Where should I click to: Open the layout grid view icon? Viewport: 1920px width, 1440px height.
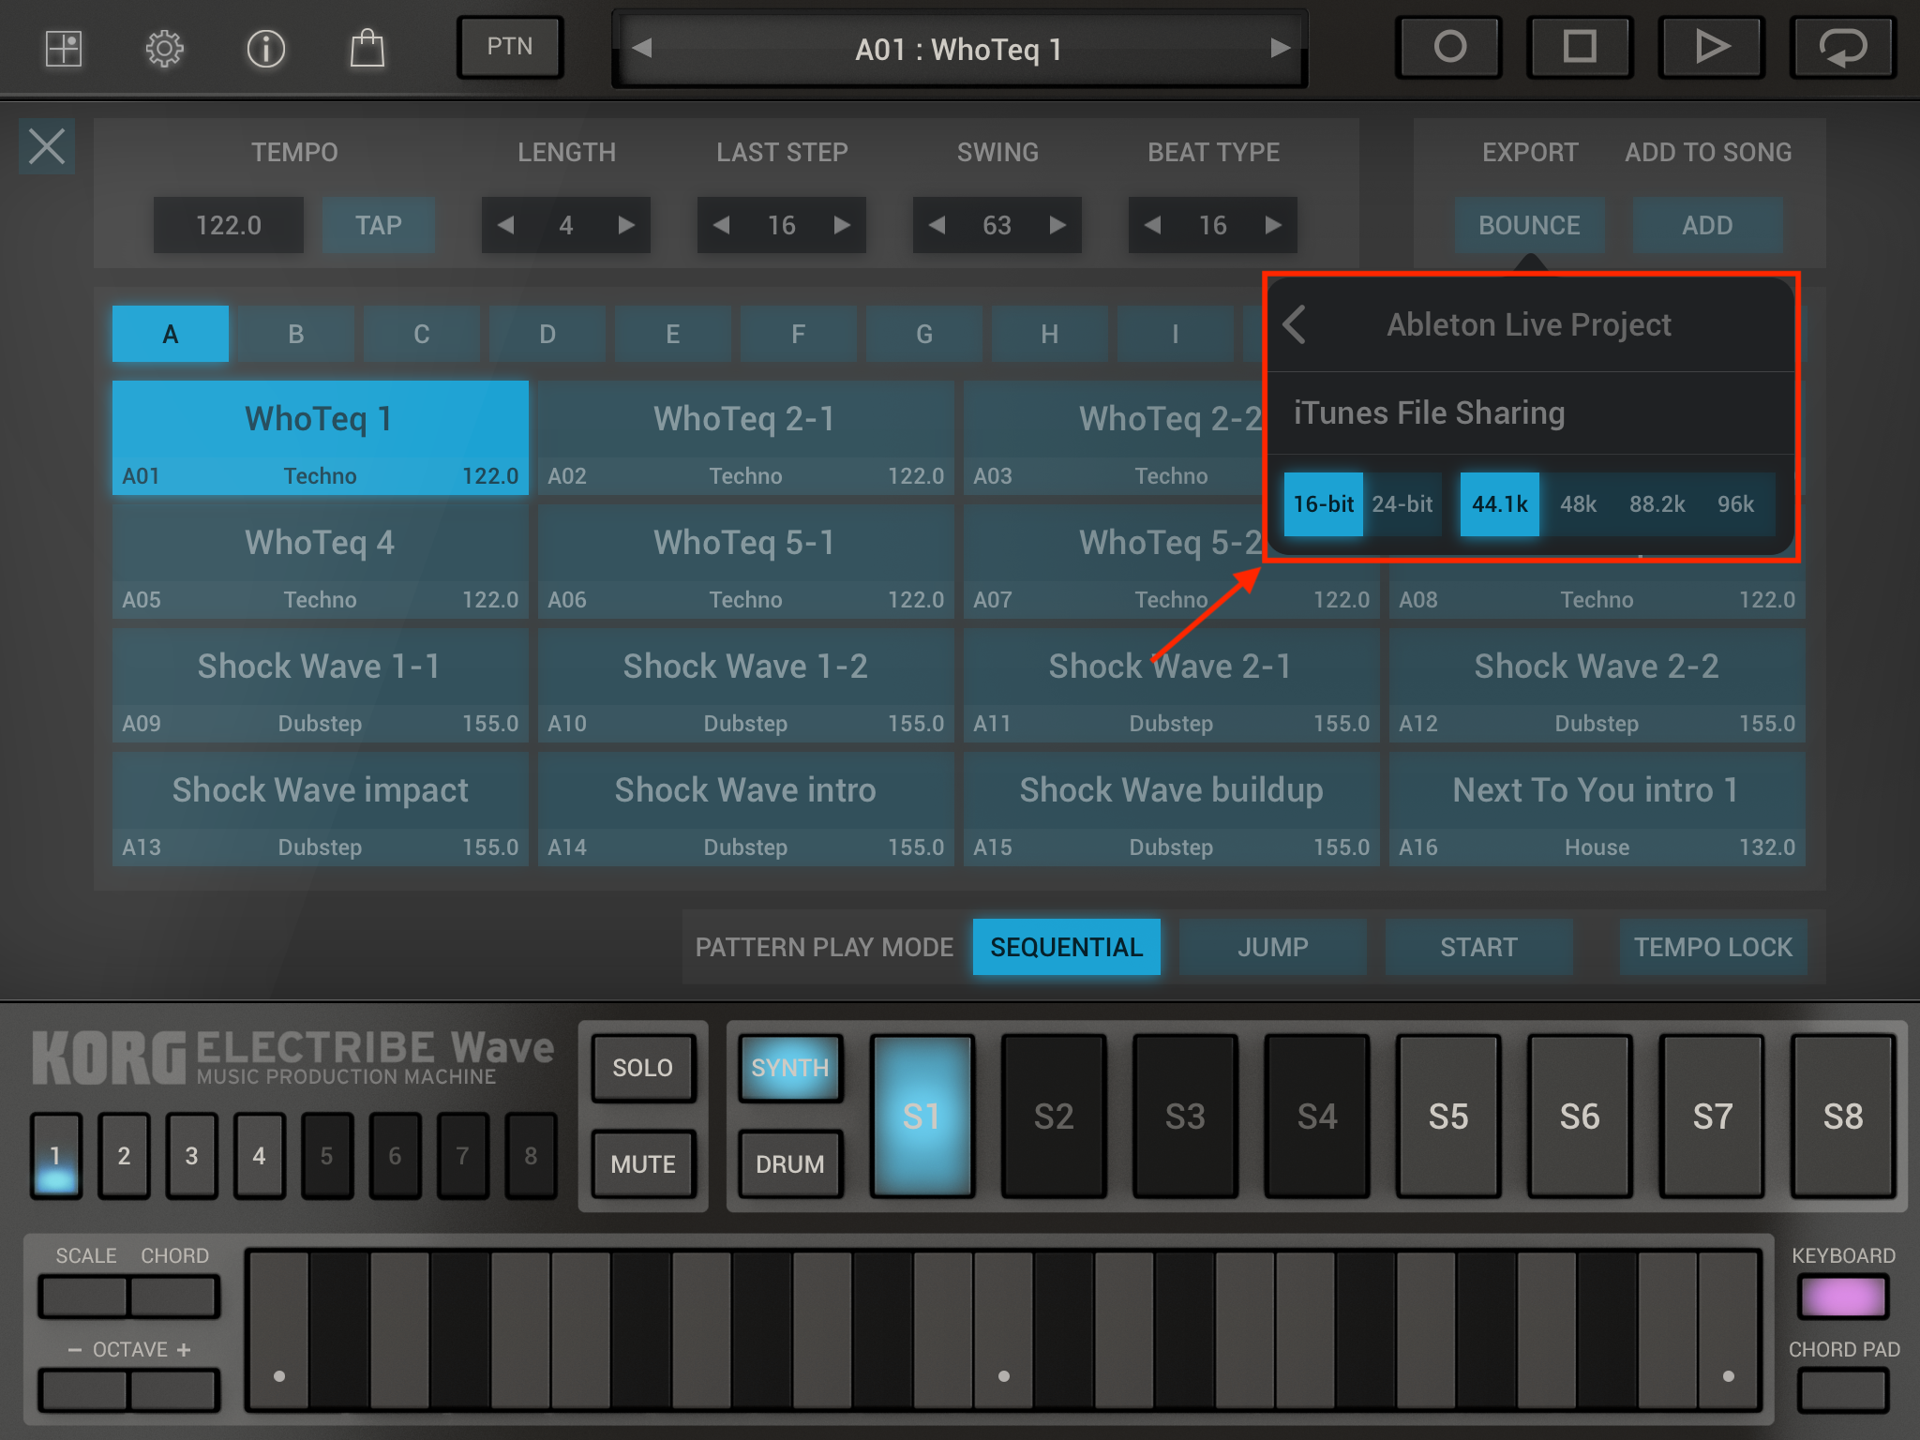(64, 48)
